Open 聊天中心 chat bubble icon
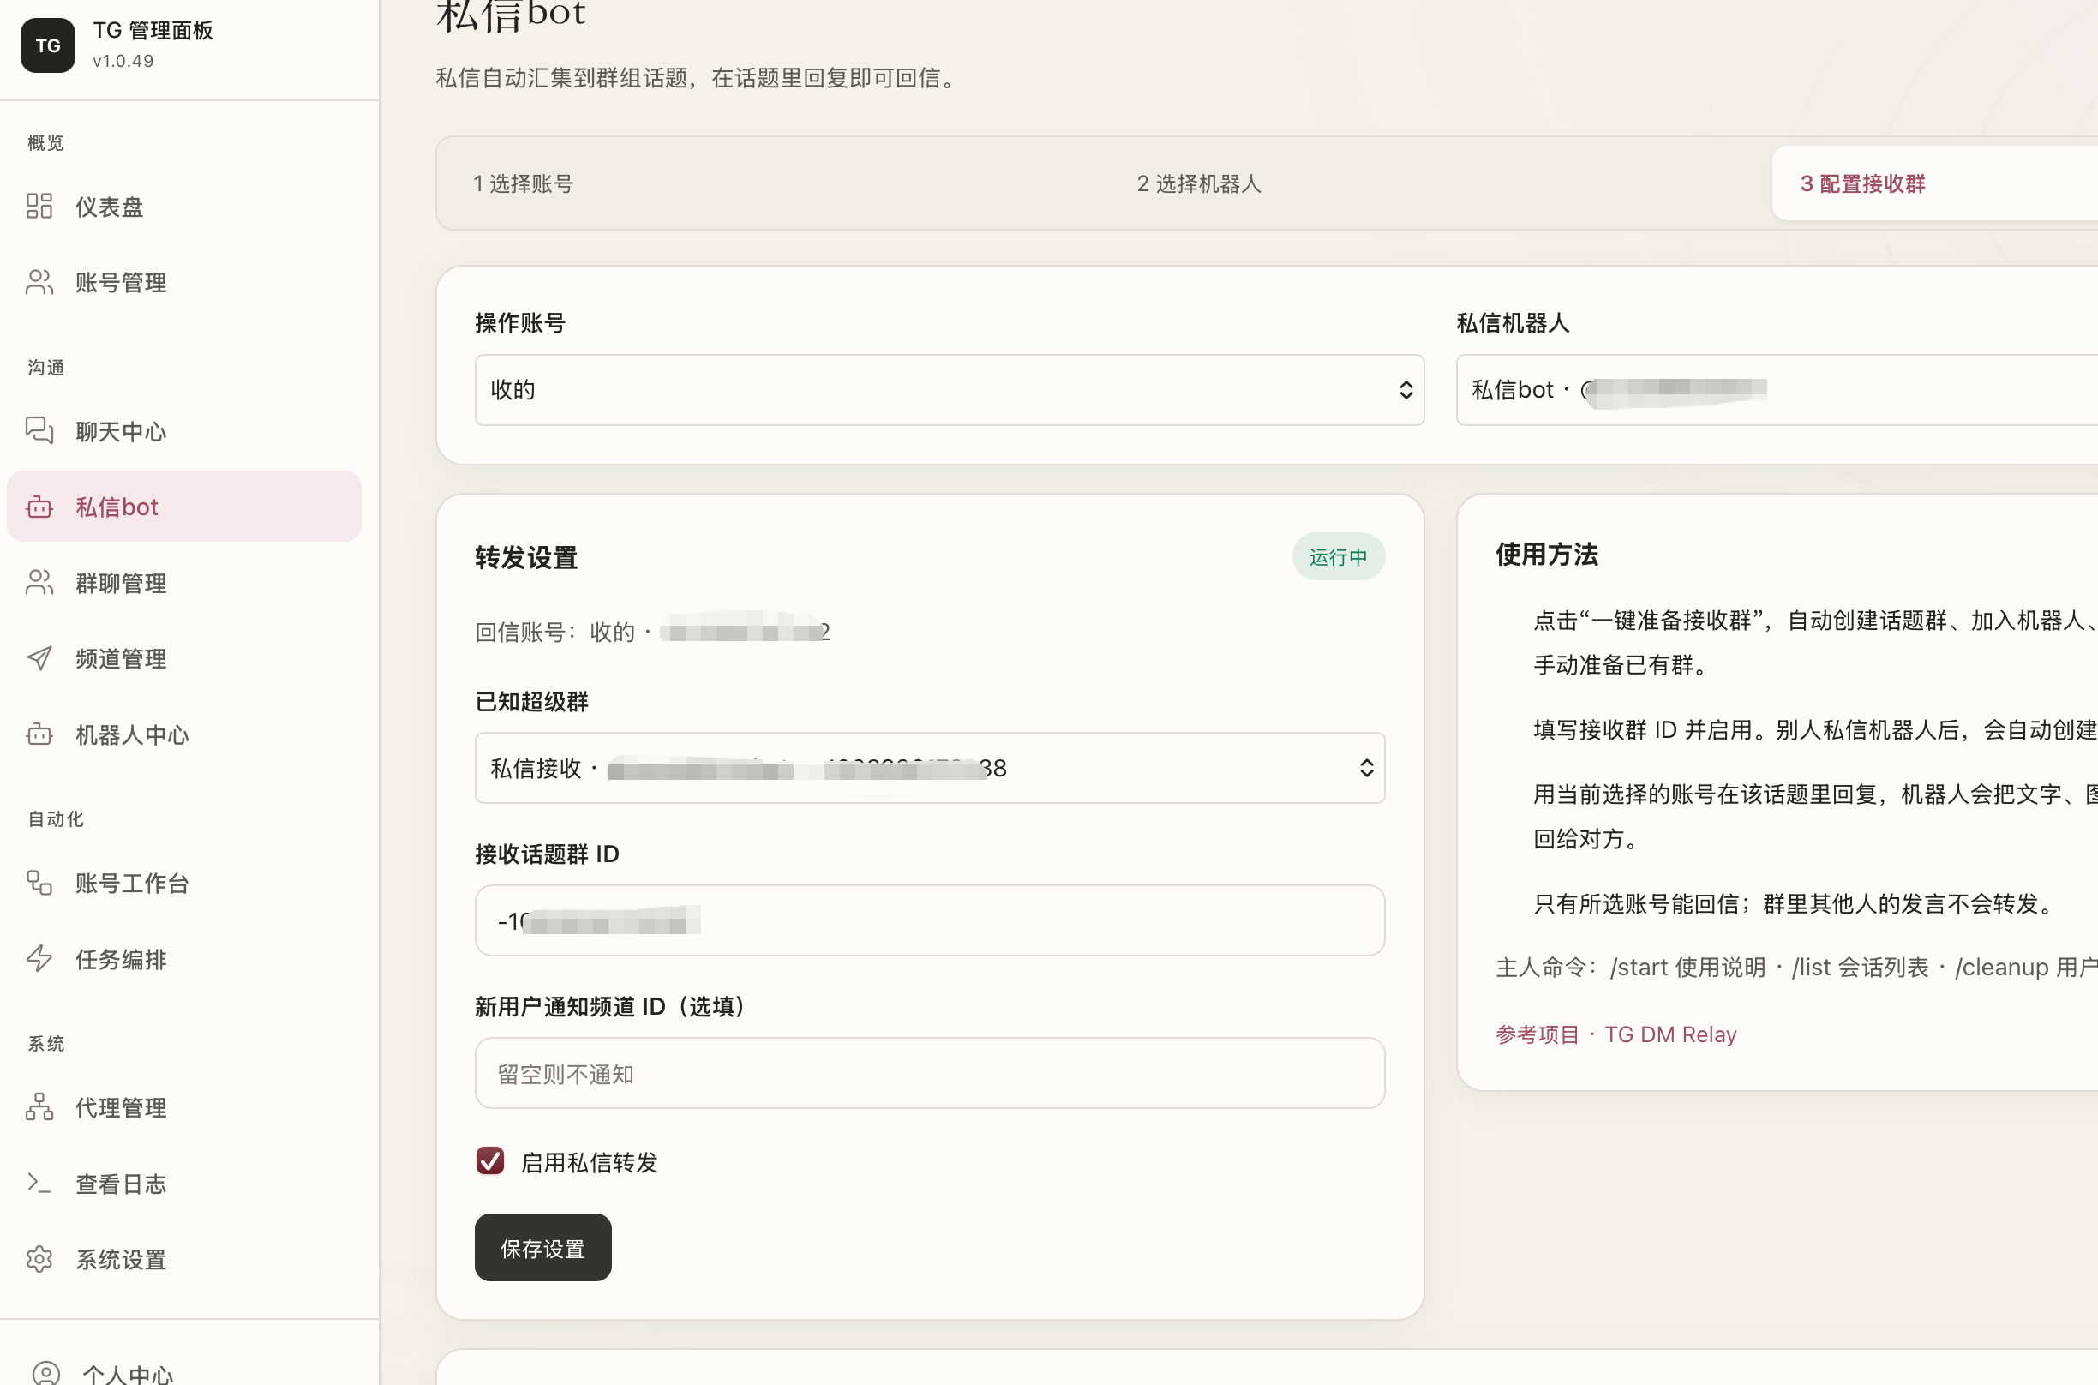The height and width of the screenshot is (1385, 2098). [39, 430]
